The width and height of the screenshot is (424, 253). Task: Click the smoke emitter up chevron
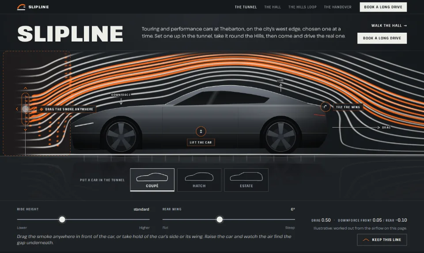[26, 88]
